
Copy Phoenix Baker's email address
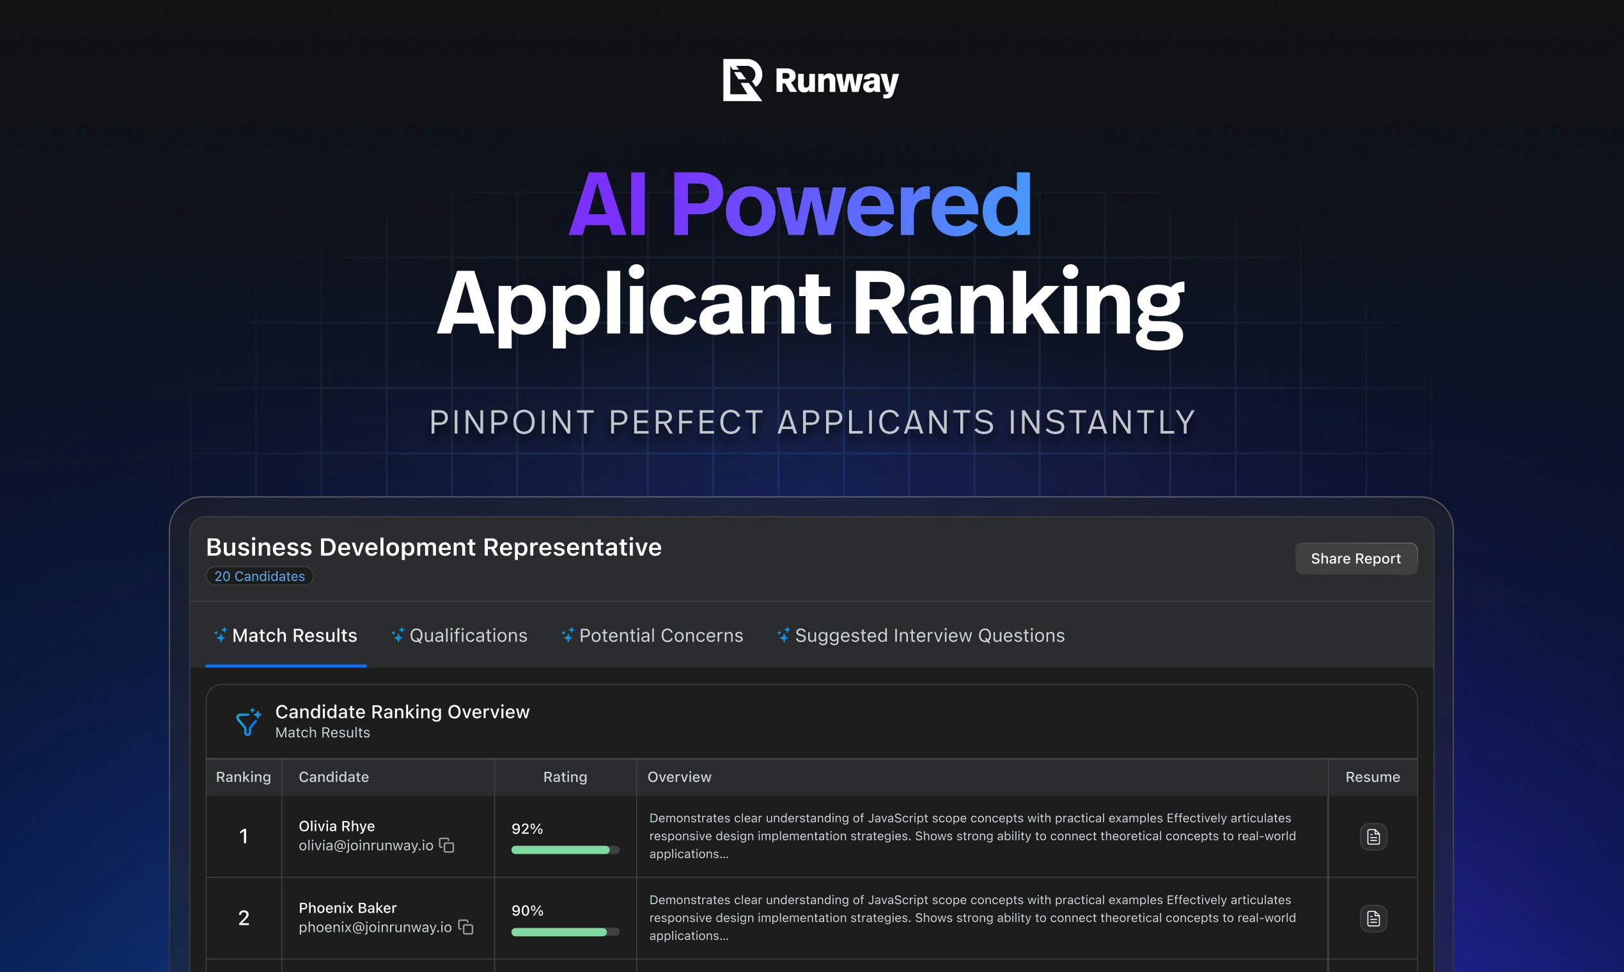tap(465, 927)
